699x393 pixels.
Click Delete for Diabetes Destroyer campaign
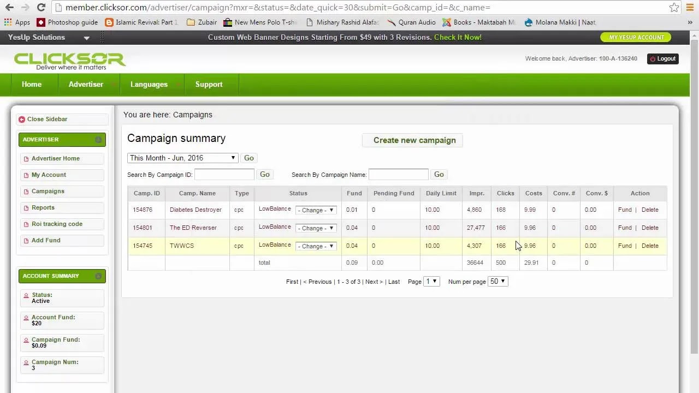(650, 210)
